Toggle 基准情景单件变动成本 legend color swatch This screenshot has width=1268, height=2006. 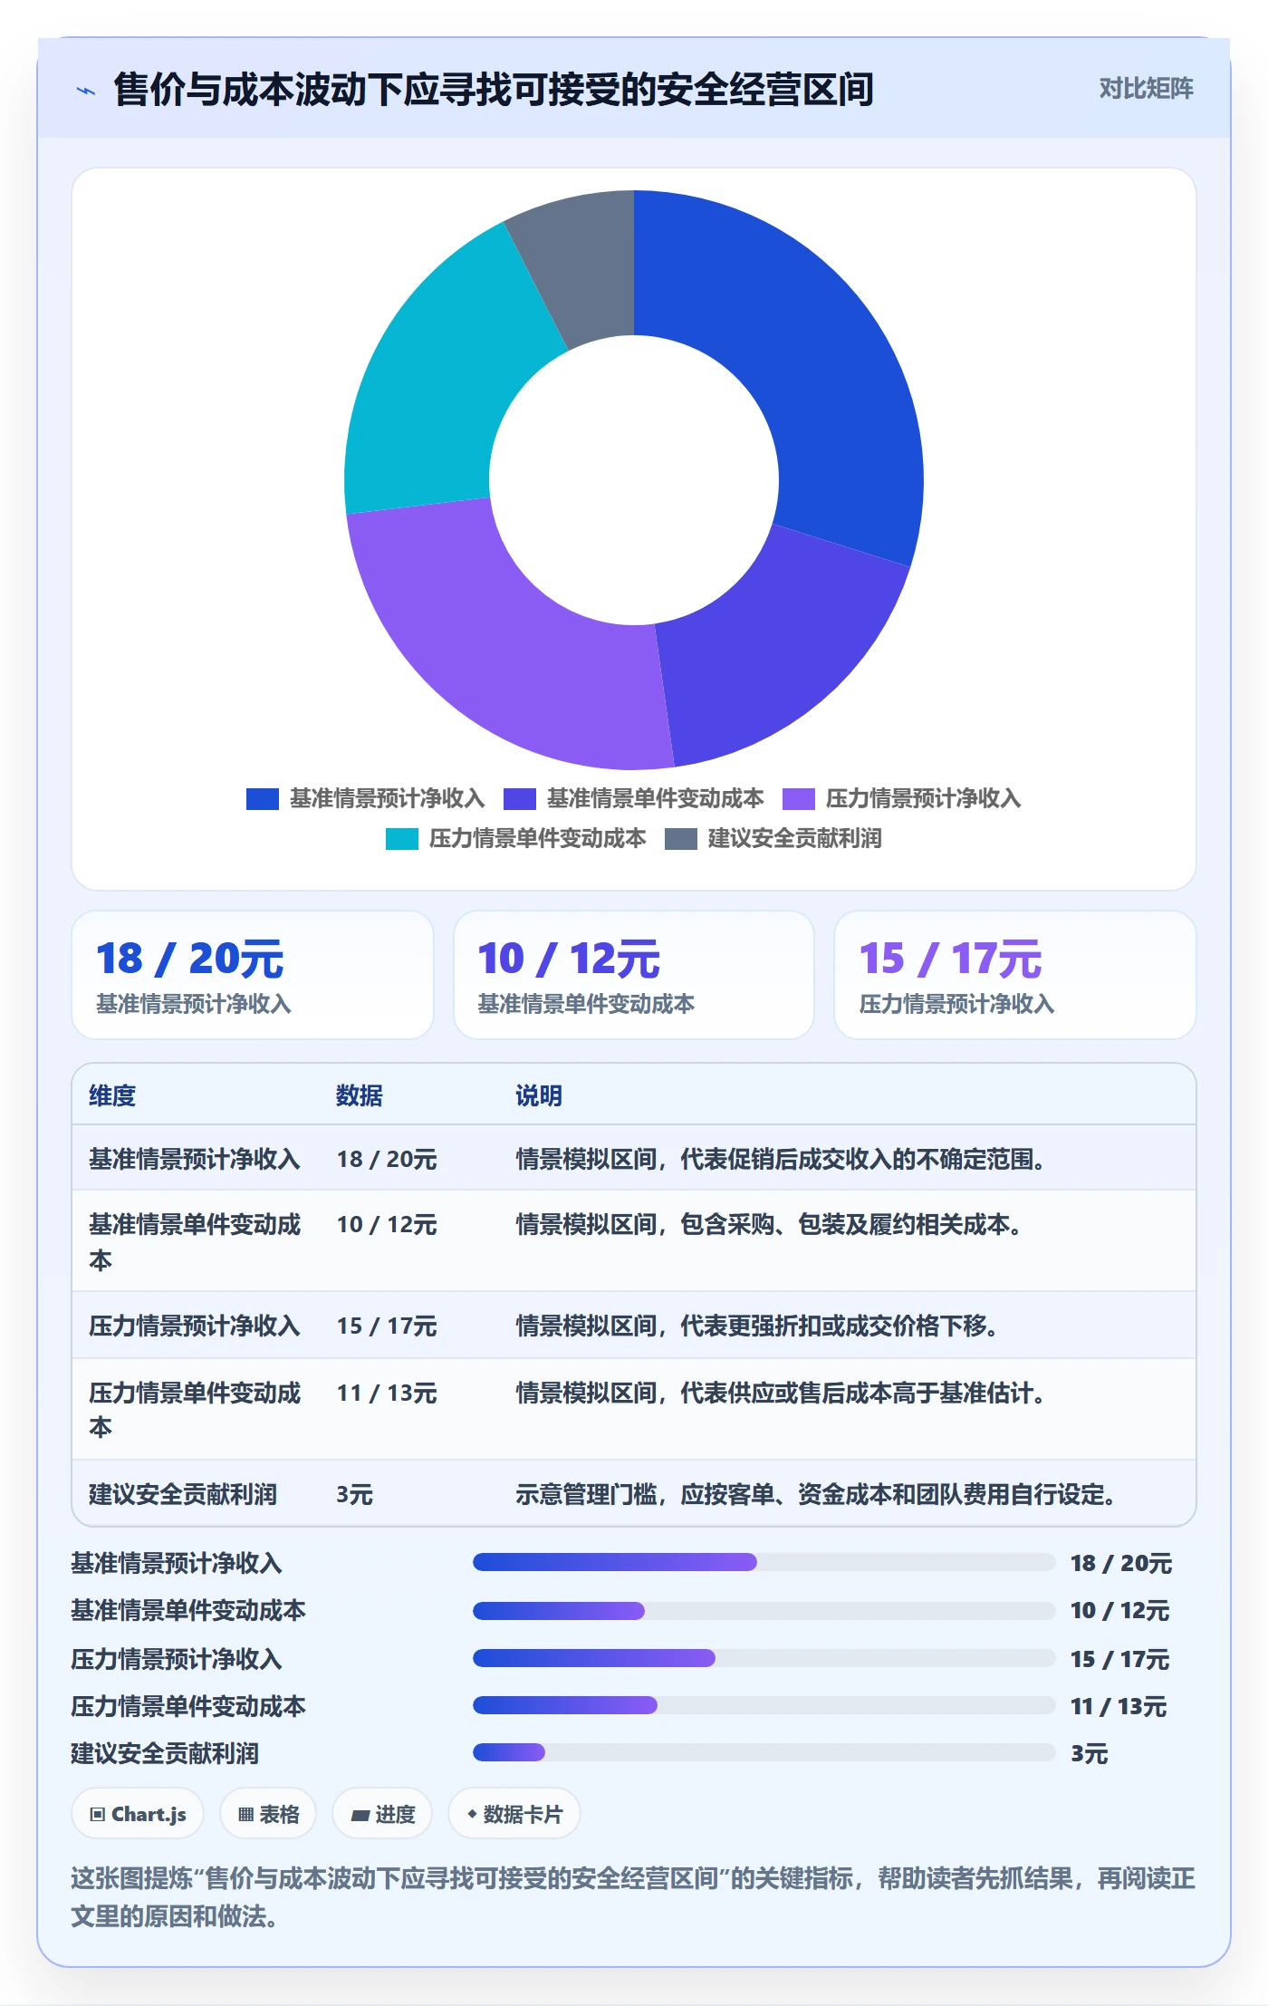tap(519, 799)
